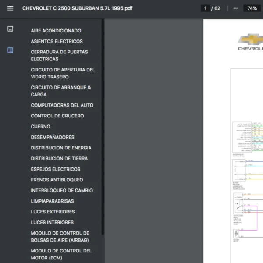Image resolution: width=263 pixels, height=263 pixels.
Task: Open DISTRIBUCION DE ENERGIA bookmark
Action: [x=61, y=148]
